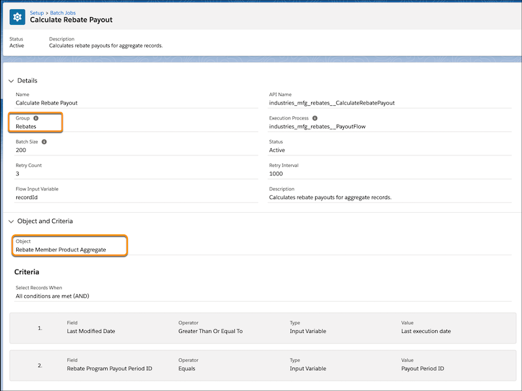
Task: Click API Name value industries_mfg_rebates__CalculateRebatePayout
Action: (332, 103)
